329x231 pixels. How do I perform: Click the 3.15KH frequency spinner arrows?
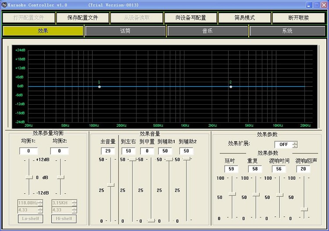(74, 203)
